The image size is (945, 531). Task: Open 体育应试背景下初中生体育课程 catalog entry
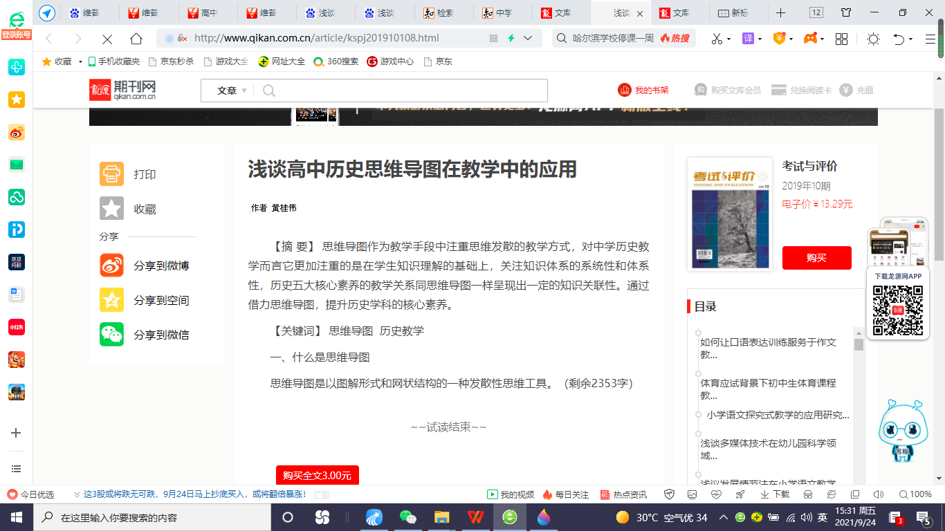click(x=768, y=389)
